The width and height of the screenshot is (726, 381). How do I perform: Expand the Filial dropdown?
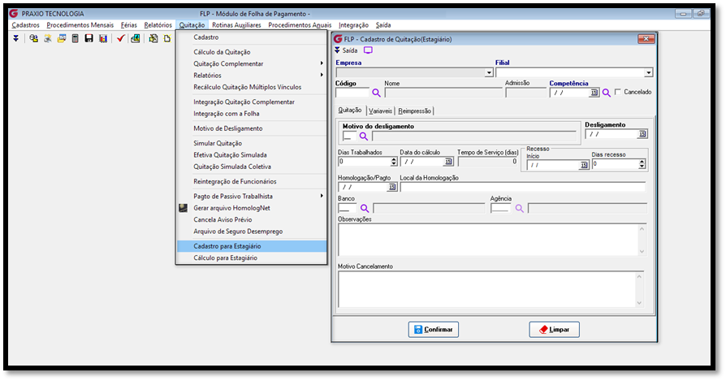click(x=648, y=72)
